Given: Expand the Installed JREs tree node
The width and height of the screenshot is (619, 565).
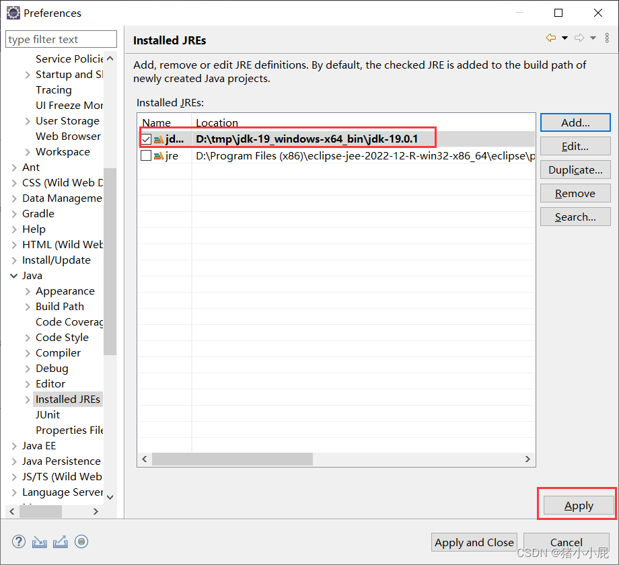Looking at the screenshot, I should [28, 400].
